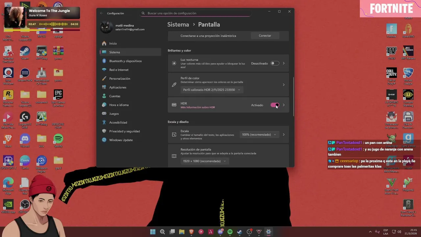This screenshot has height=237, width=421.
Task: Open the 1920 × 1080 resolution dropdown
Action: (205, 161)
